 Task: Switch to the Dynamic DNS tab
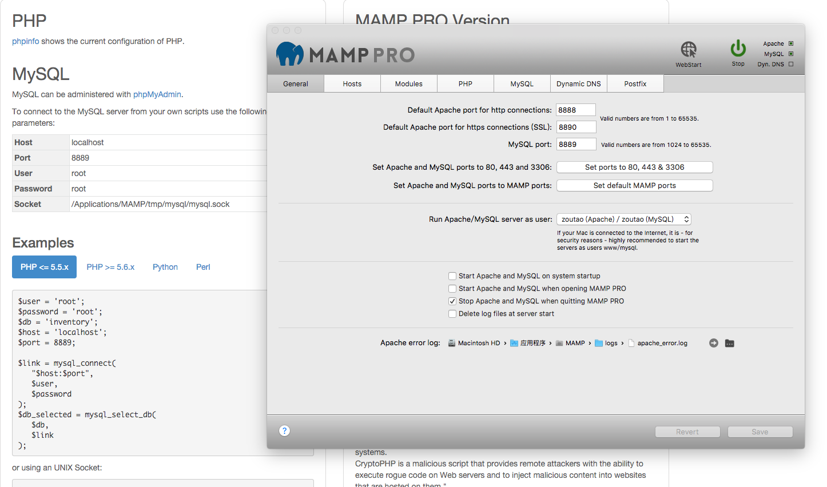pos(579,83)
